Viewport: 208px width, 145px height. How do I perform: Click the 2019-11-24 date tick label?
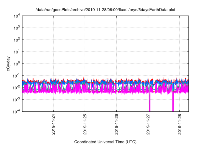point(54,125)
